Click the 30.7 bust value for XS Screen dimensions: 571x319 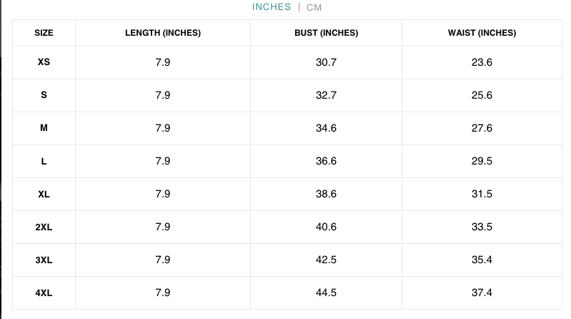(326, 62)
